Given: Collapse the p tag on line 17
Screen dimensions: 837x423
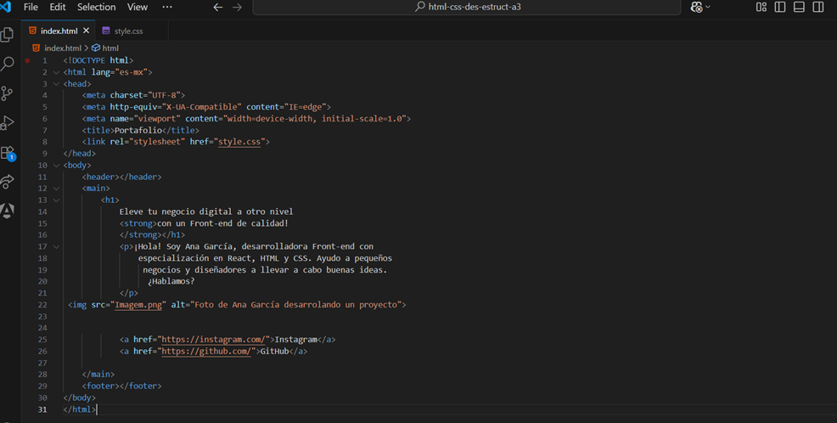Looking at the screenshot, I should tap(56, 246).
